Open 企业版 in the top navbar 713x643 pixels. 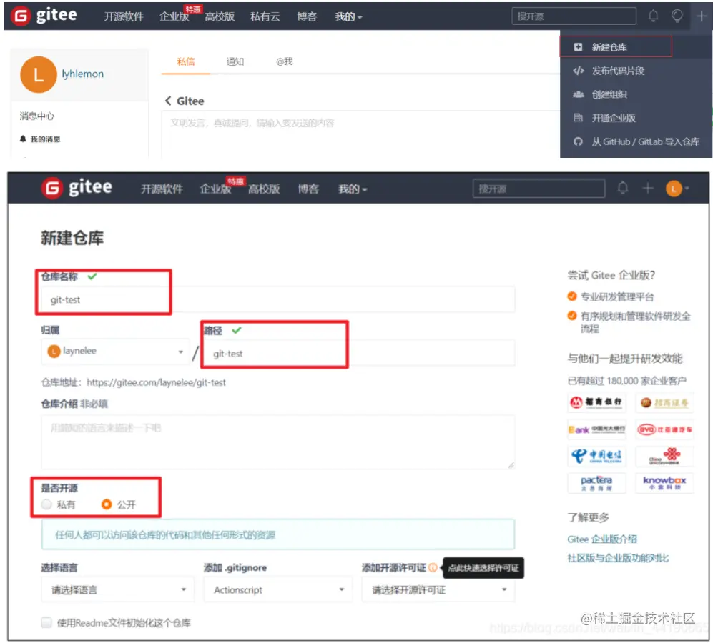pos(174,17)
